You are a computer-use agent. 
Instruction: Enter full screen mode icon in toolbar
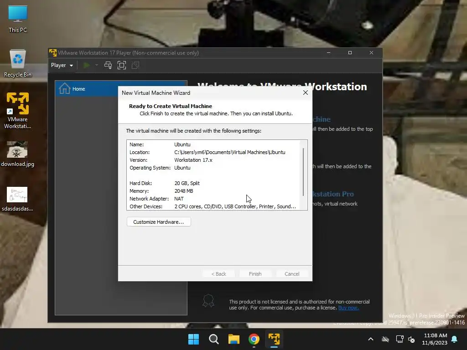click(121, 65)
